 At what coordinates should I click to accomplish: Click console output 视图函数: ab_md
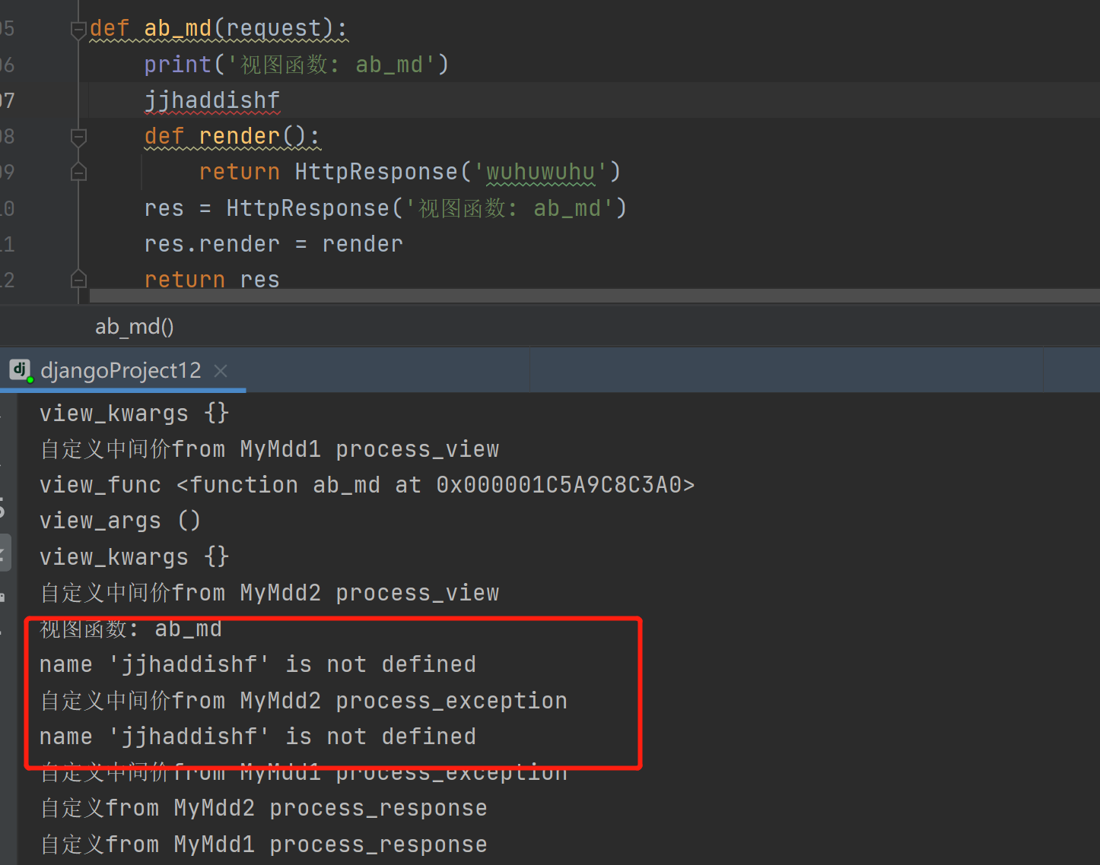pyautogui.click(x=131, y=629)
